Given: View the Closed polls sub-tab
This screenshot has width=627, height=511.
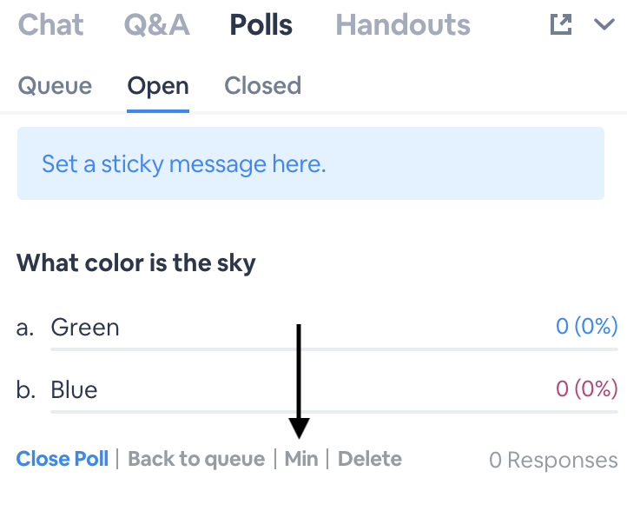Looking at the screenshot, I should (262, 86).
